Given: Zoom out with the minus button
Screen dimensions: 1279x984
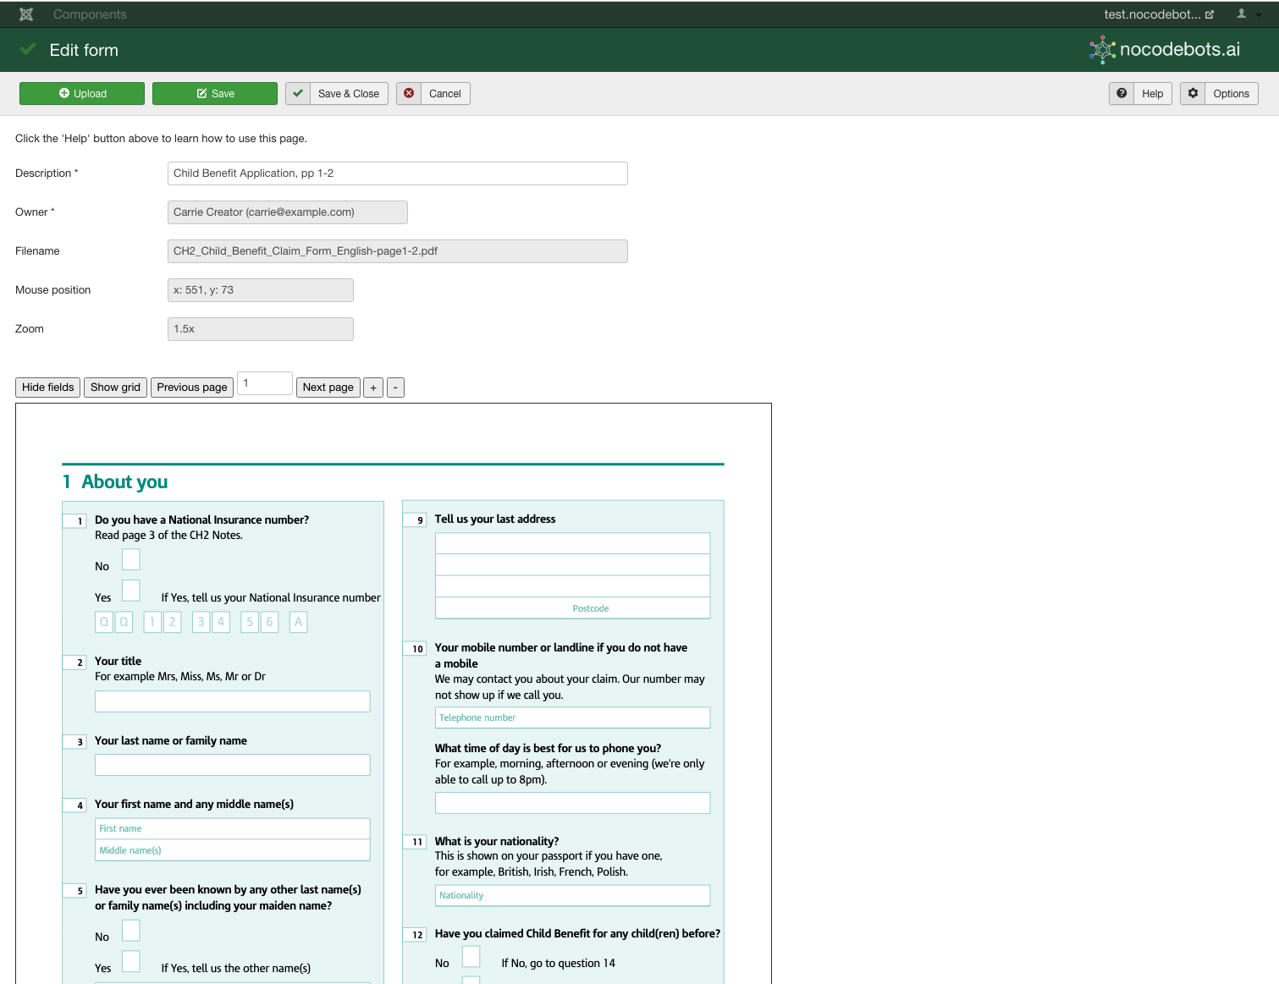Looking at the screenshot, I should coord(395,388).
